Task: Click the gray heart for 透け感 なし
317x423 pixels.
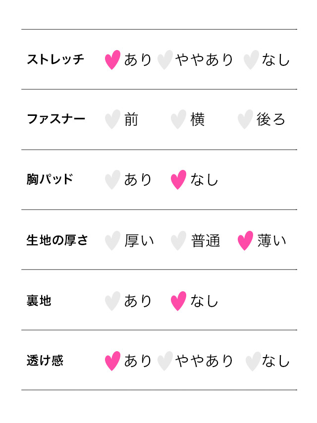Action: [x=253, y=361]
